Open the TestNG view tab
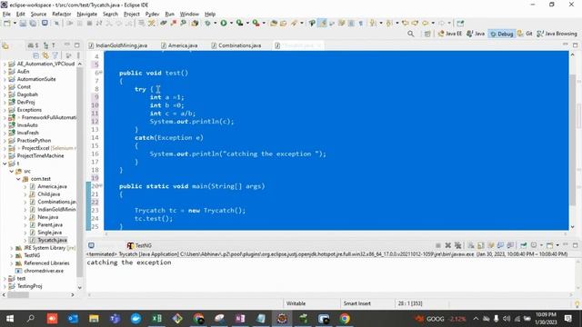Image resolution: width=582 pixels, height=327 pixels. click(x=139, y=245)
